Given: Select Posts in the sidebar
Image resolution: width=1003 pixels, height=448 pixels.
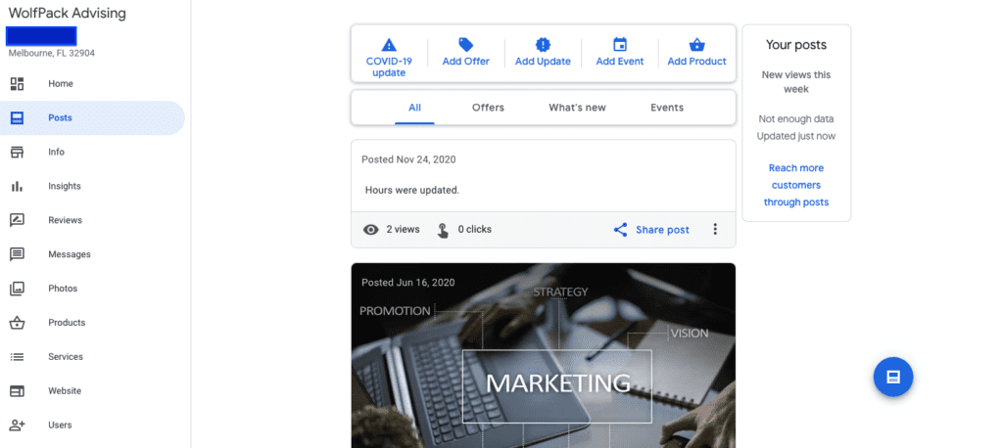Looking at the screenshot, I should [x=92, y=117].
